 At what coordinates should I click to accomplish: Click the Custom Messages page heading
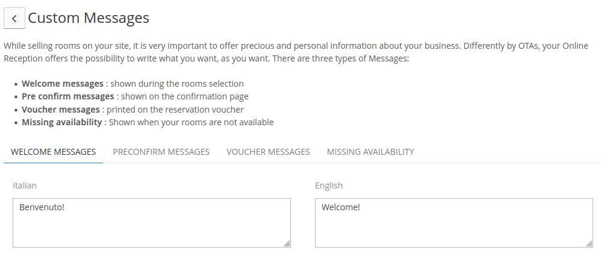click(89, 18)
